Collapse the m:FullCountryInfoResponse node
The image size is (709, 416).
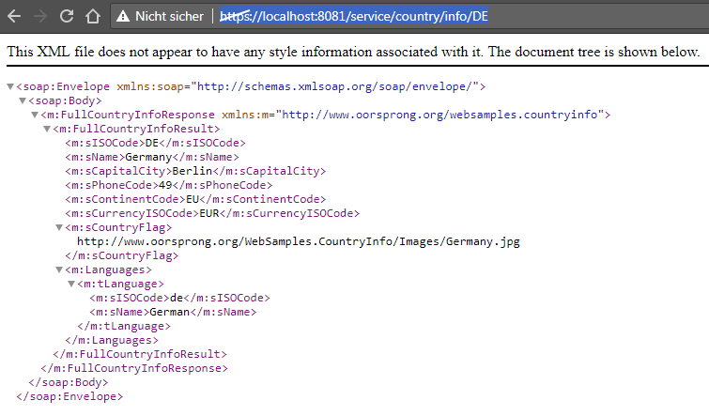(35, 115)
